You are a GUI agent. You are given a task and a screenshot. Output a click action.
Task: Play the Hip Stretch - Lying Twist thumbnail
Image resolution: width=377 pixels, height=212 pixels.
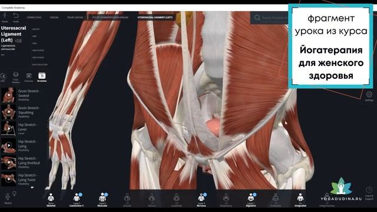click(x=9, y=179)
